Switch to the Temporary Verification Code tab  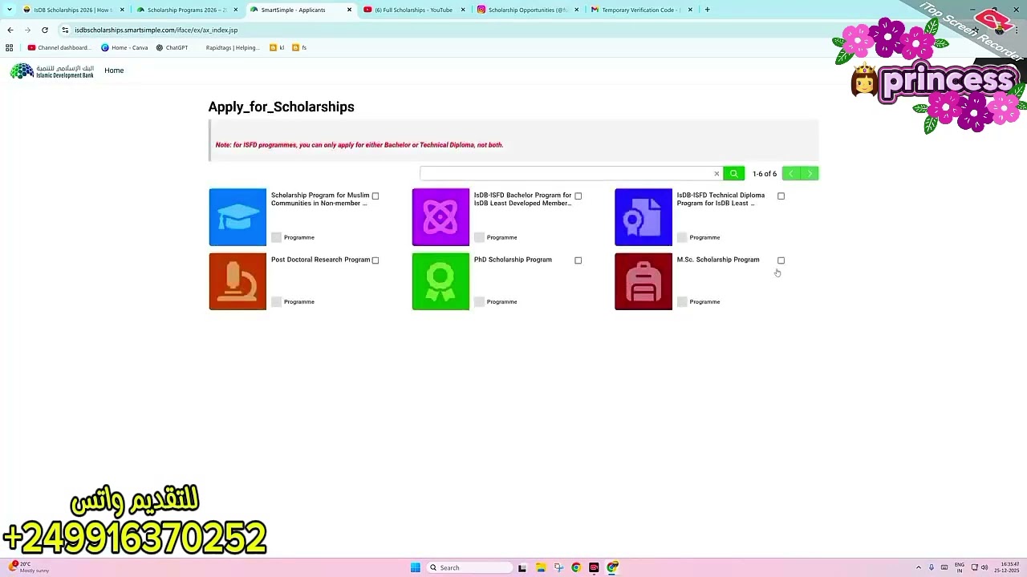(x=639, y=10)
